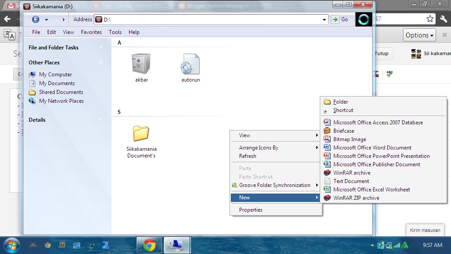Screen dimensions: 451x254
Task: Close the Chrome translate bar X
Action: (445, 35)
